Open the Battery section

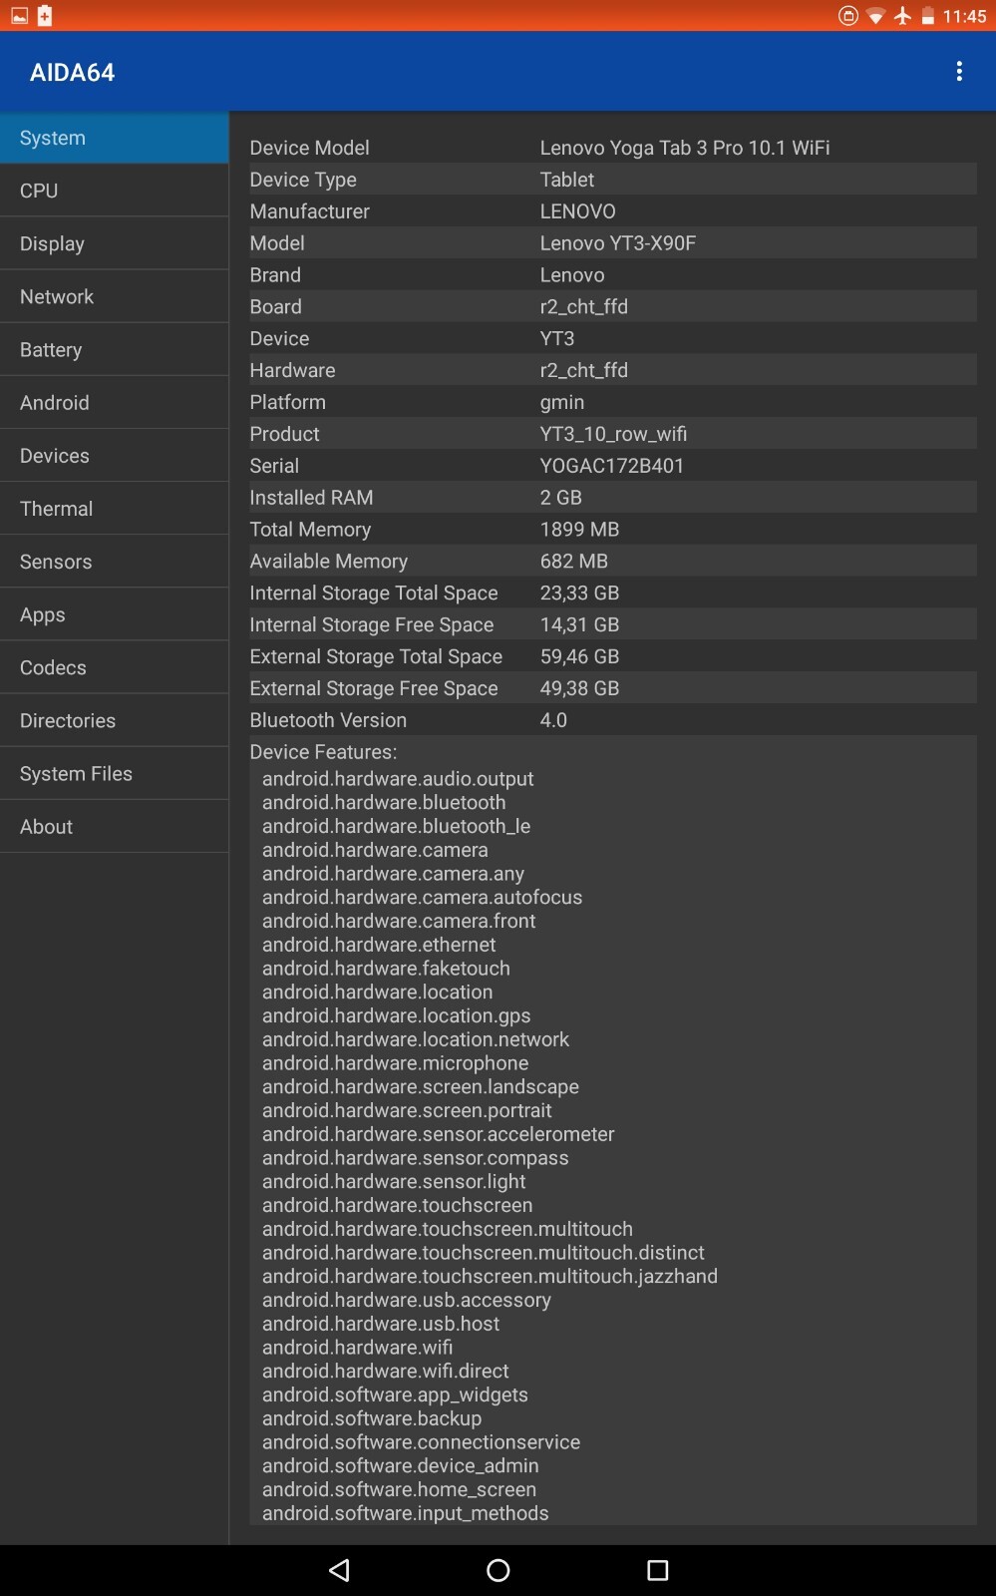[115, 349]
